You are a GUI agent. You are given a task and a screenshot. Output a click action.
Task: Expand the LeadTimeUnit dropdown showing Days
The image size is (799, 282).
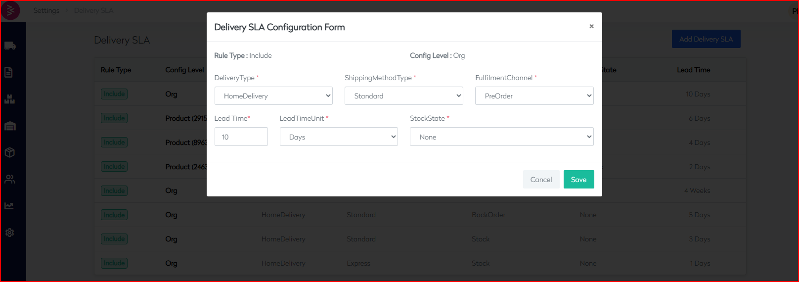coord(339,137)
